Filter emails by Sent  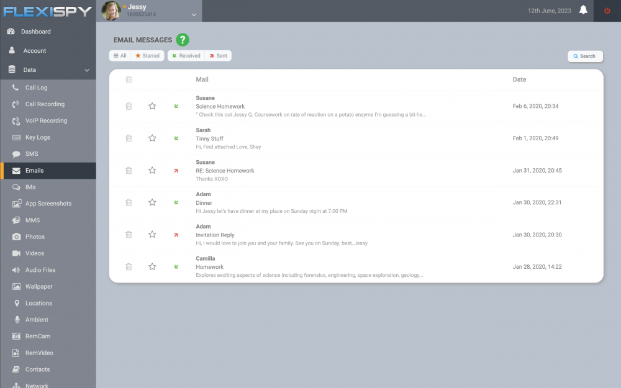click(218, 56)
